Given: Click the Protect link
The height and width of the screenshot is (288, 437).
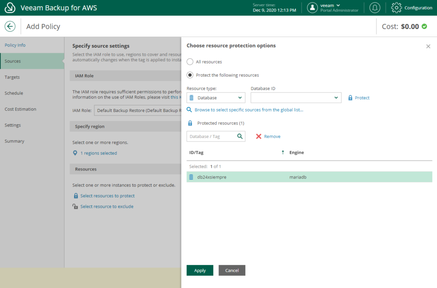Looking at the screenshot, I should tap(362, 98).
